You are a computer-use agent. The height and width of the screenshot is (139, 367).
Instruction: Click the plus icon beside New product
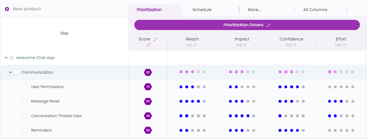(x=7, y=9)
